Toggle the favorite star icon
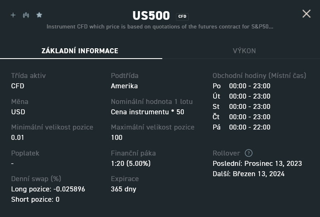Screen dimensions: 320x217 tap(39, 15)
